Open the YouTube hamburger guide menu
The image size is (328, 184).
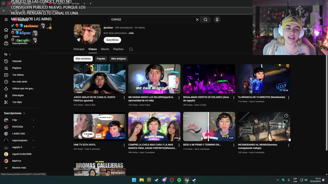[6, 19]
